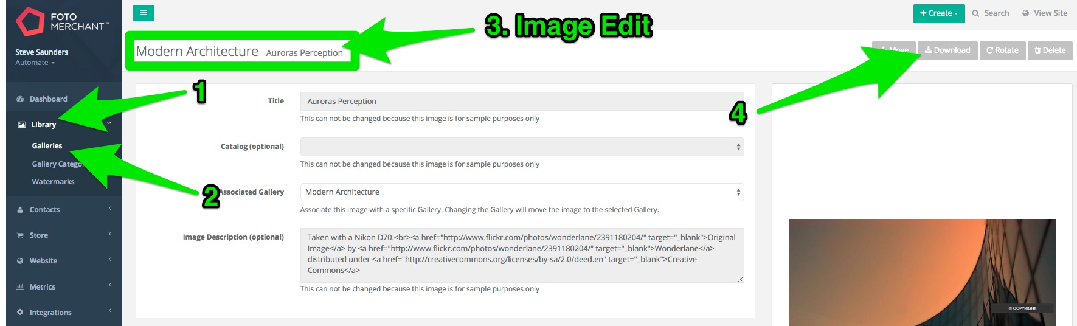
Task: Download the image with Download button
Action: (x=947, y=50)
